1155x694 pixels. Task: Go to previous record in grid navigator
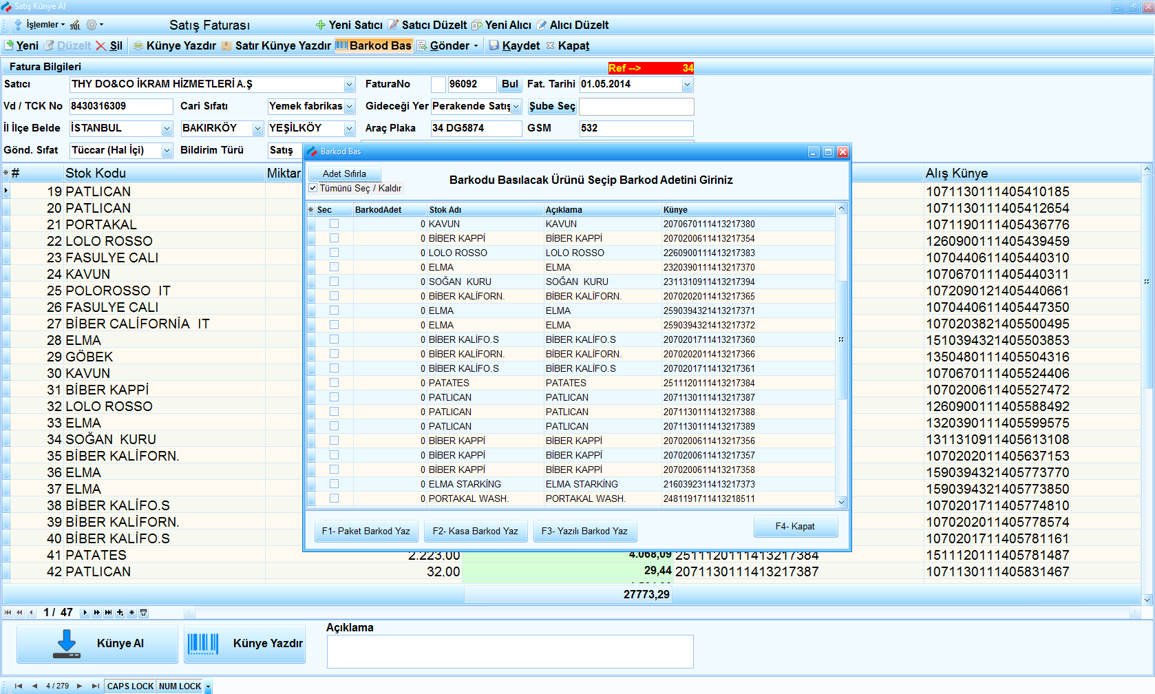click(31, 612)
